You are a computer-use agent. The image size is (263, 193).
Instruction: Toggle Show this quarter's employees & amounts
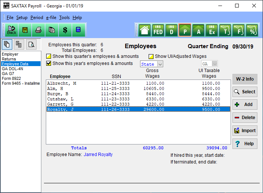[x=49, y=56]
